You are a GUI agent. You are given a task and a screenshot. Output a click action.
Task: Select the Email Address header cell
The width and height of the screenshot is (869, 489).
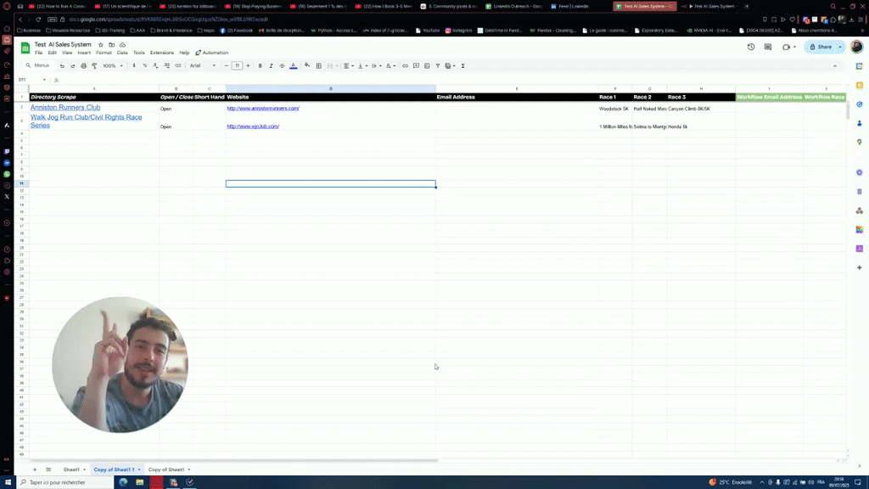tap(517, 97)
